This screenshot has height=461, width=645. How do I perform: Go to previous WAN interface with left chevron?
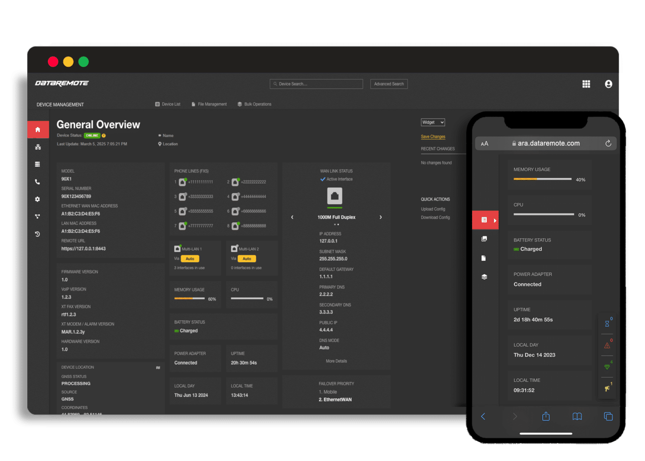coord(292,217)
